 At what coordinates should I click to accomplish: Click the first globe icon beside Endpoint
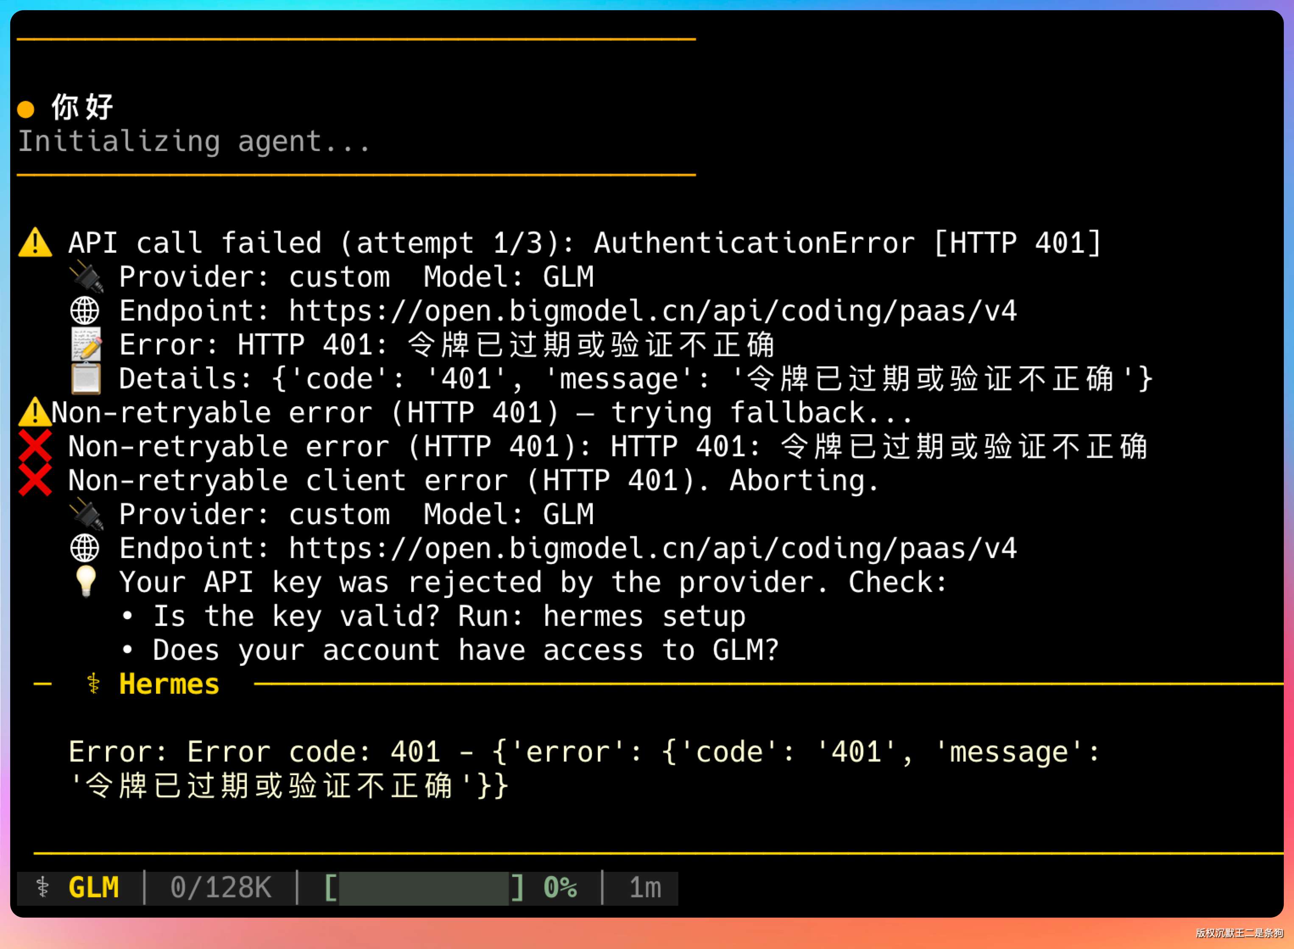click(85, 311)
